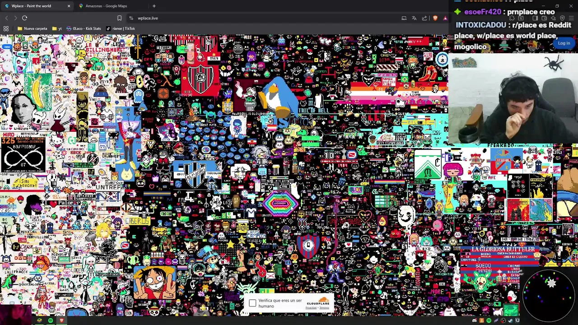
Task: Open the round red-black icon in the taskbar
Action: coord(503,320)
